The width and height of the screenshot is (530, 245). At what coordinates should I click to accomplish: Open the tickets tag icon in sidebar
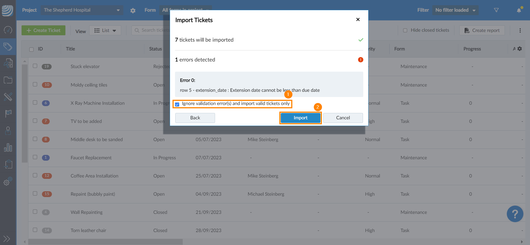click(x=8, y=47)
